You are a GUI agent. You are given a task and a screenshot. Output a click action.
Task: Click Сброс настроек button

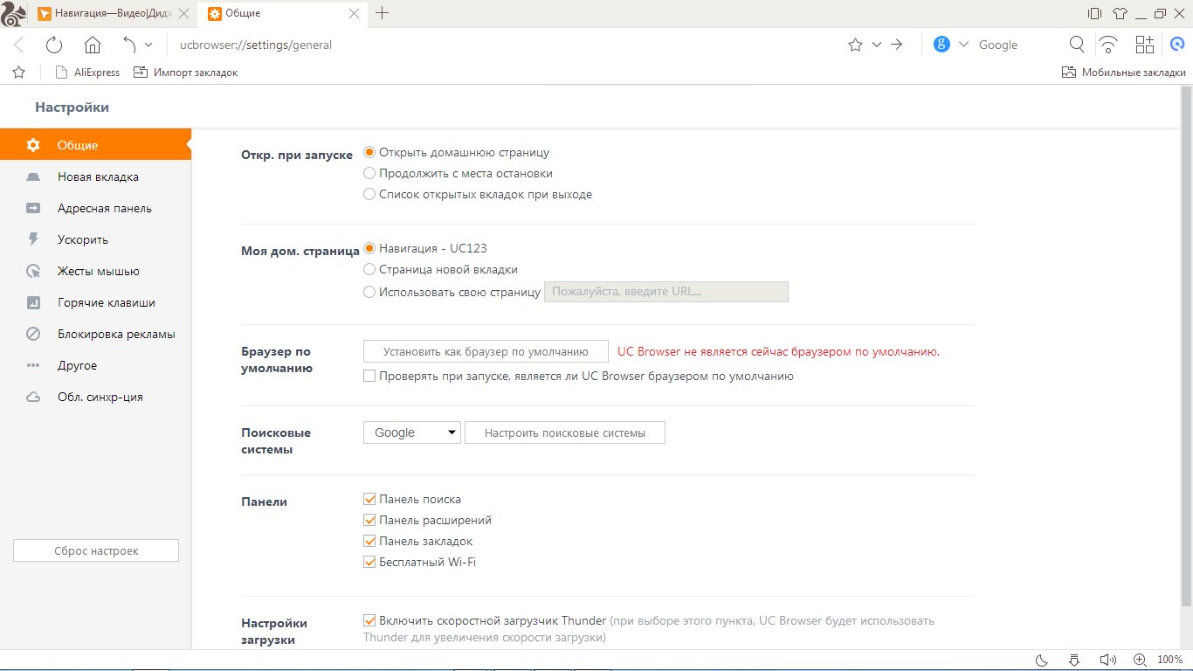tap(96, 550)
